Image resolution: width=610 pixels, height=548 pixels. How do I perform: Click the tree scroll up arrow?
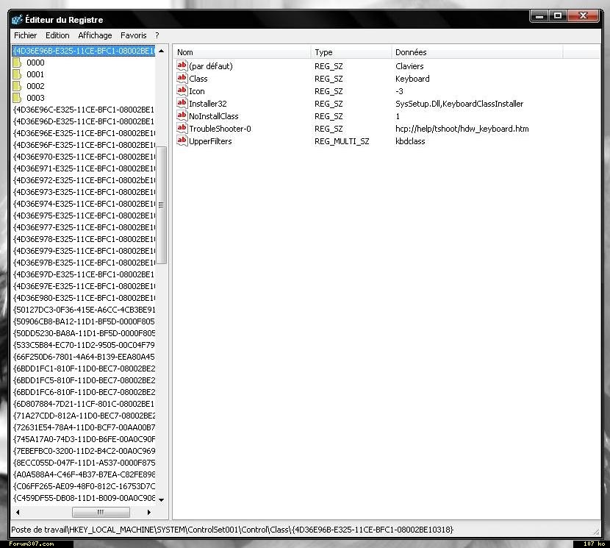pos(162,51)
